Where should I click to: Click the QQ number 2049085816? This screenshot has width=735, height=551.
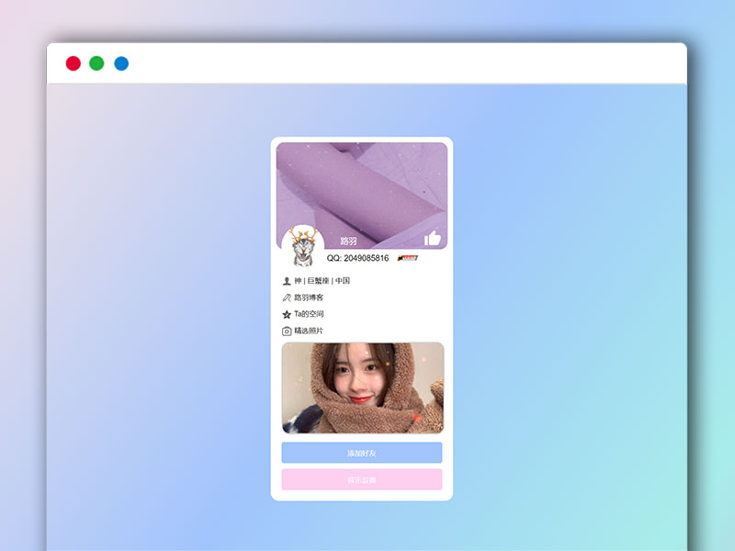pos(357,258)
